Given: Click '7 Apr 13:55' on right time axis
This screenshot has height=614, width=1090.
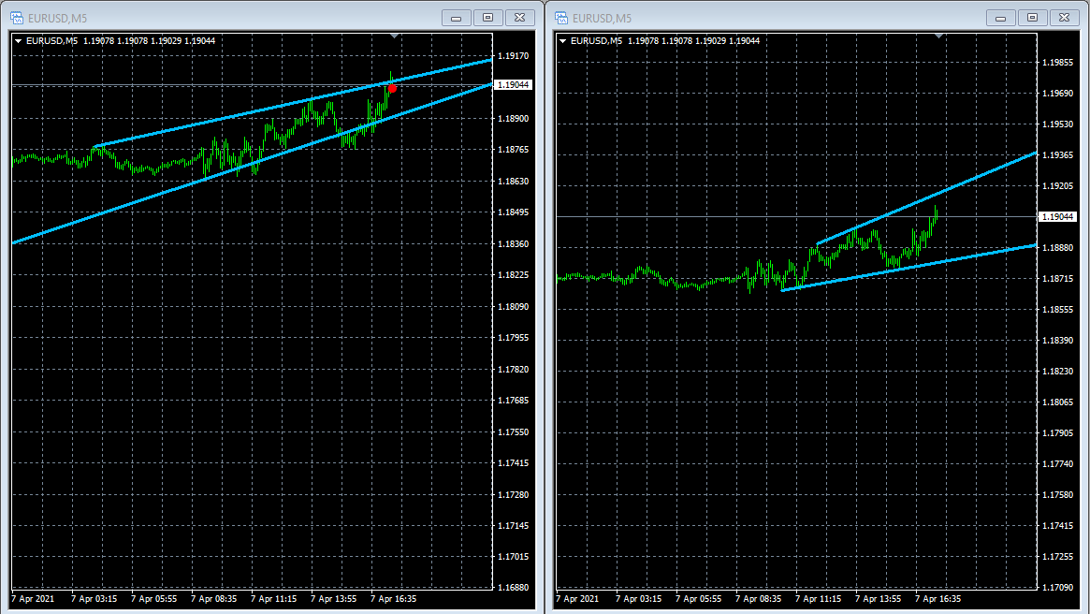Looking at the screenshot, I should coord(878,599).
